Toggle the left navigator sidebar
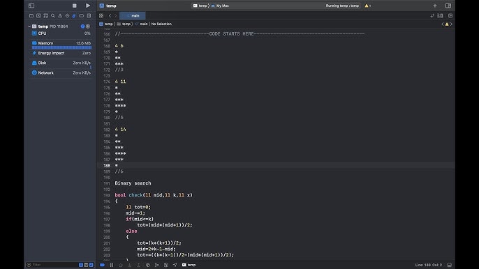 coord(31,6)
